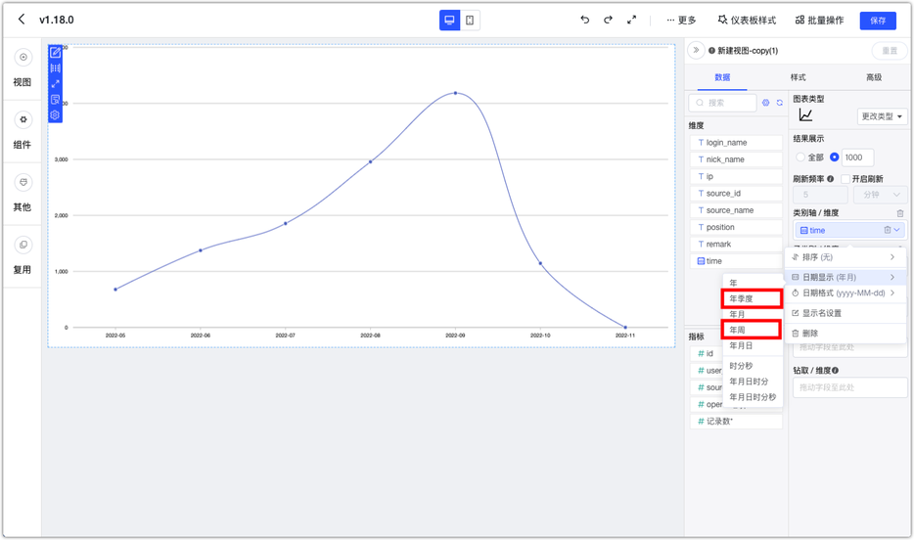Open fullscreen preview from the top toolbar
This screenshot has height=540, width=914.
click(x=631, y=20)
